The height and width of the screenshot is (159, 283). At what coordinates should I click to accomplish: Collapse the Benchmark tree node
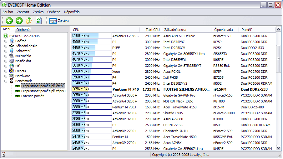point(6,81)
